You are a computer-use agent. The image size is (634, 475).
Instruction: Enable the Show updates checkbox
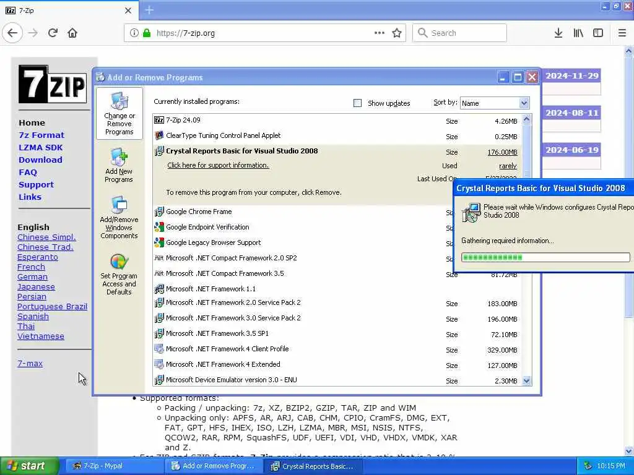click(357, 103)
